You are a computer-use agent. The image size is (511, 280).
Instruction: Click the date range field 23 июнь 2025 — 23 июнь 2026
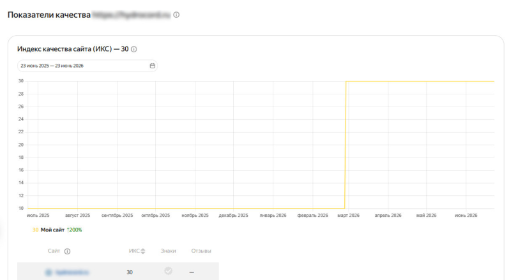88,66
